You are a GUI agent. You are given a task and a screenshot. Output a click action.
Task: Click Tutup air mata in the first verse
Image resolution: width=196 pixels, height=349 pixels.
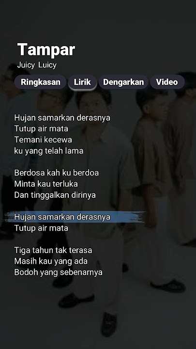point(41,128)
